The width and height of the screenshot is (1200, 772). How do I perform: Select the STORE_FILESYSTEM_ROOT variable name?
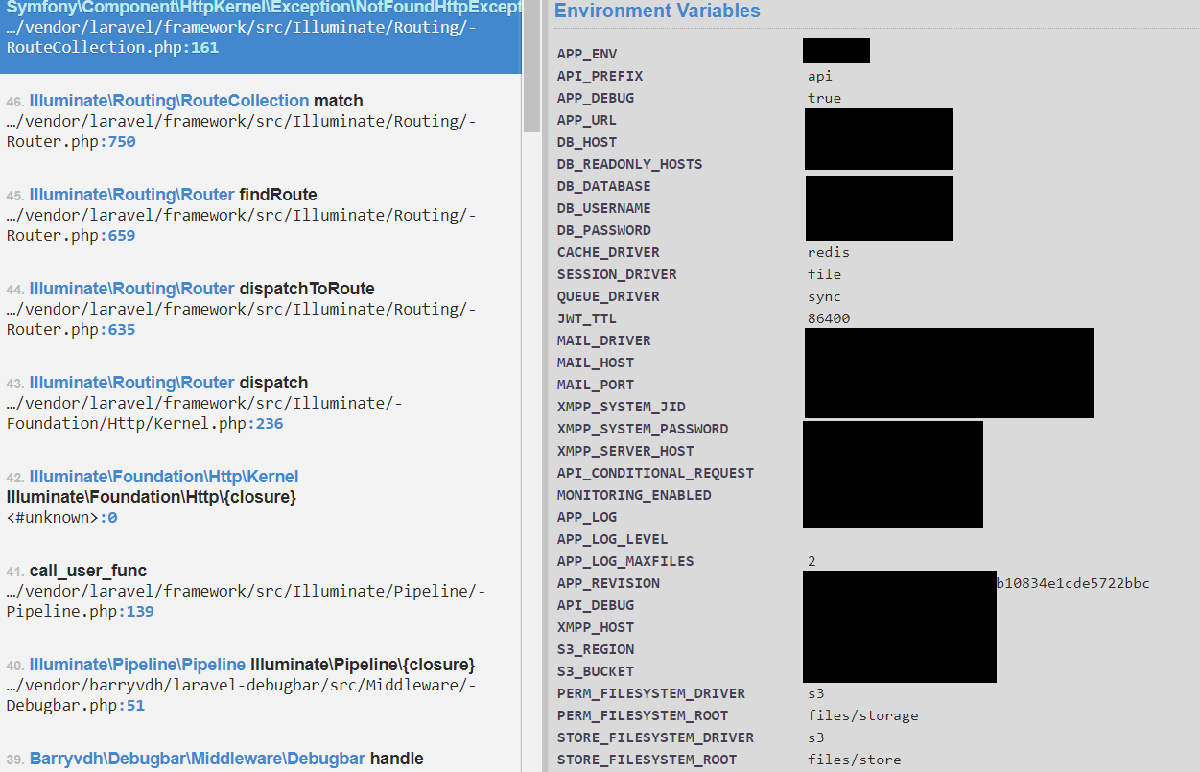647,760
